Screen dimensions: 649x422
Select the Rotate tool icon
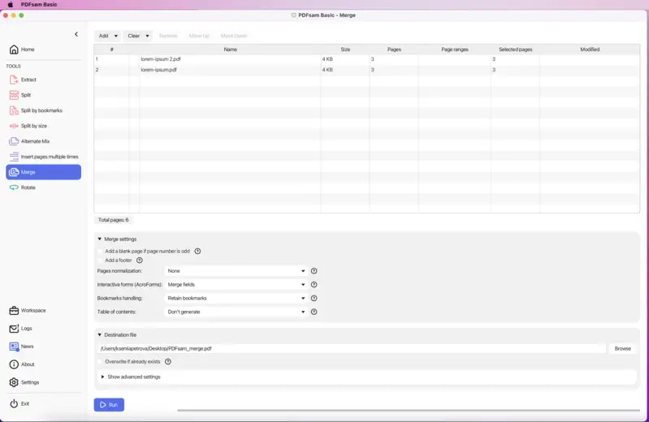(x=14, y=187)
